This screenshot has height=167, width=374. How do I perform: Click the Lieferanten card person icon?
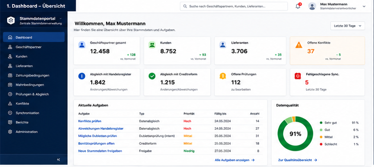point(223,45)
